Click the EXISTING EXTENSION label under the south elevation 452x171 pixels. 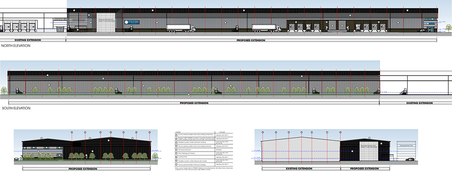coord(419,103)
